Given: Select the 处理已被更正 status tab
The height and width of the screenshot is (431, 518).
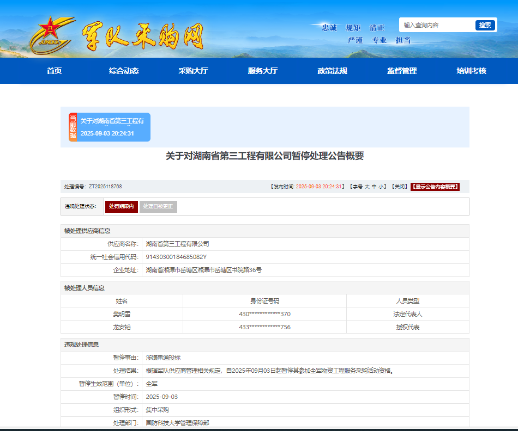Looking at the screenshot, I should click(x=158, y=207).
